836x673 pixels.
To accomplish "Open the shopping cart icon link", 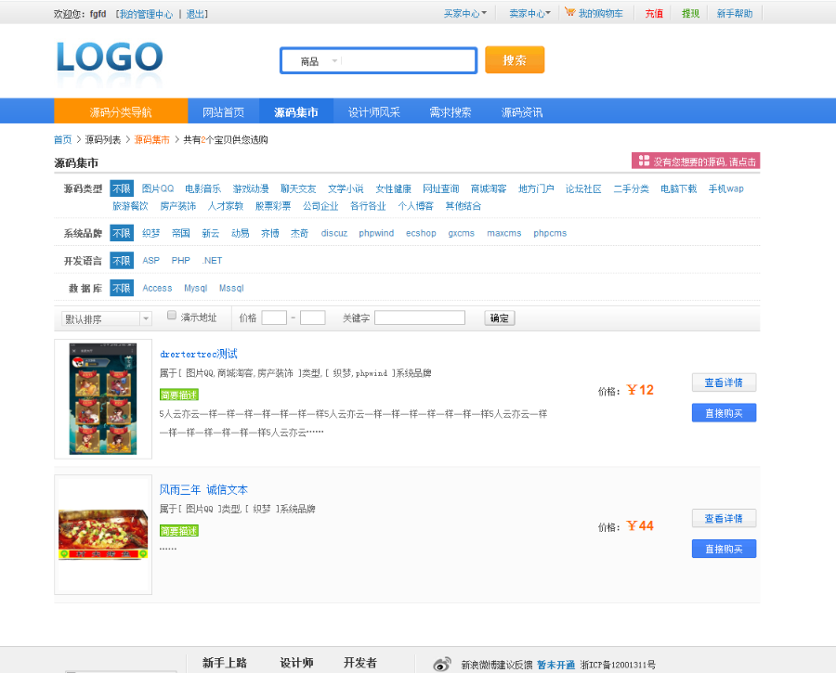I will 569,12.
